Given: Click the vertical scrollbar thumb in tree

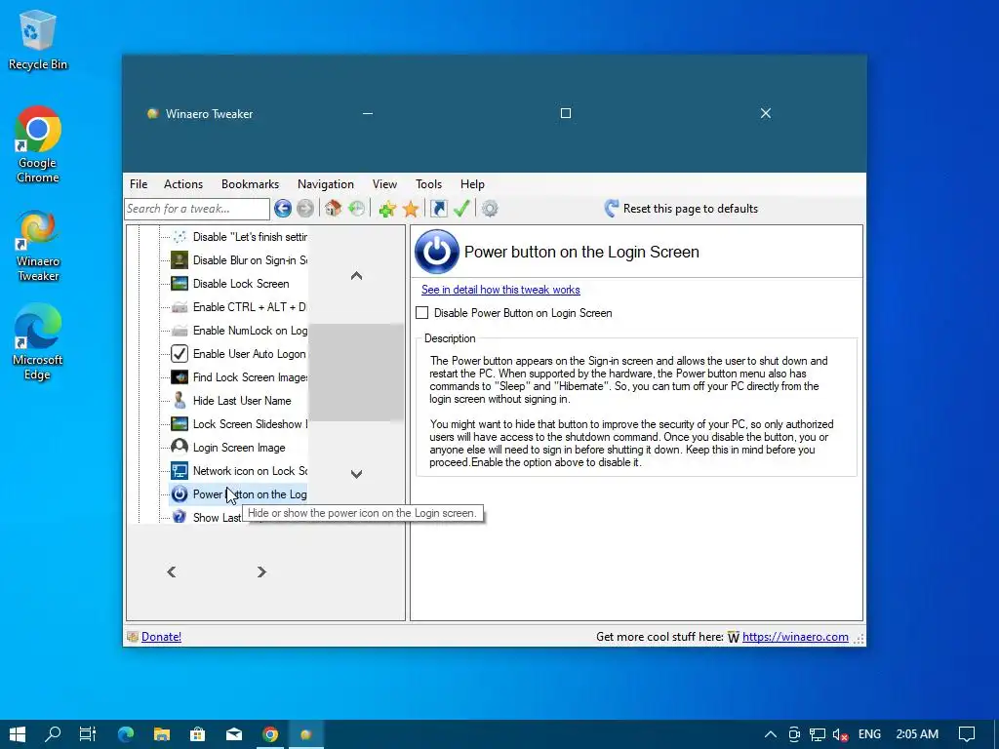Looking at the screenshot, I should (x=357, y=373).
